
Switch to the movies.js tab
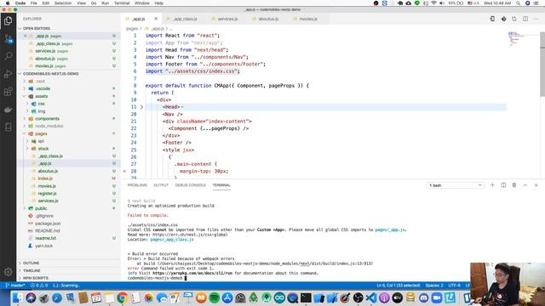(308, 19)
